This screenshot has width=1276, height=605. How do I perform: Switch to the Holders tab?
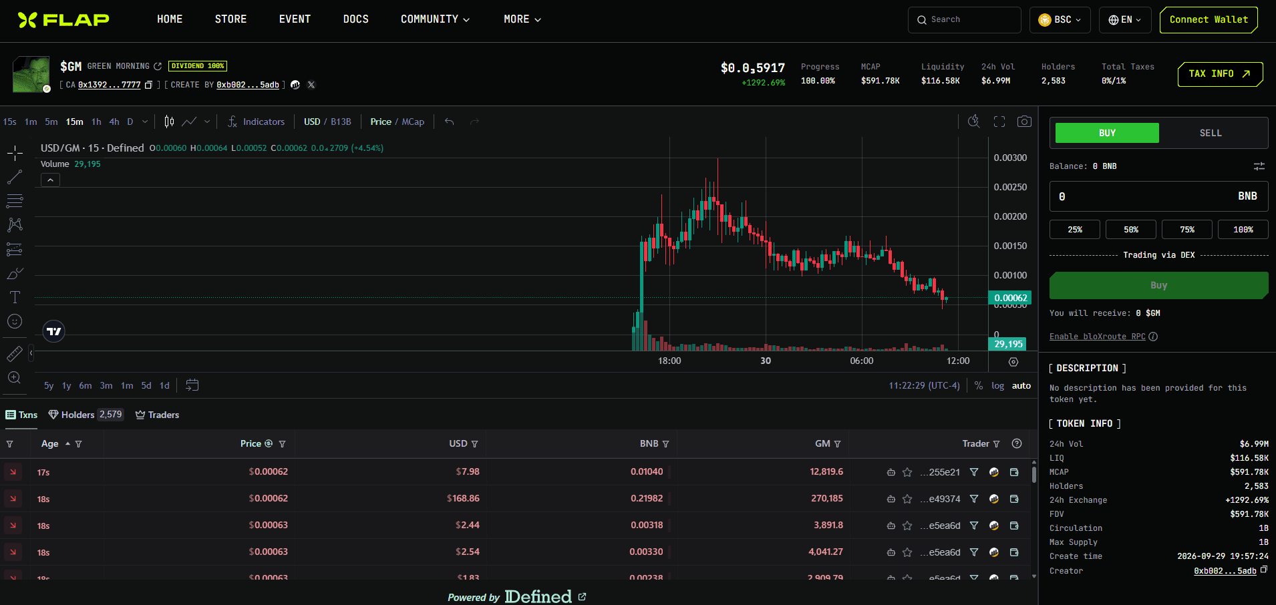tap(86, 415)
